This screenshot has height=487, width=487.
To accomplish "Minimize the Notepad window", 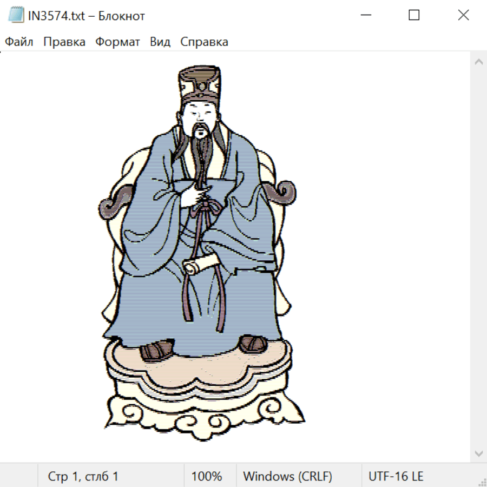I will (365, 15).
